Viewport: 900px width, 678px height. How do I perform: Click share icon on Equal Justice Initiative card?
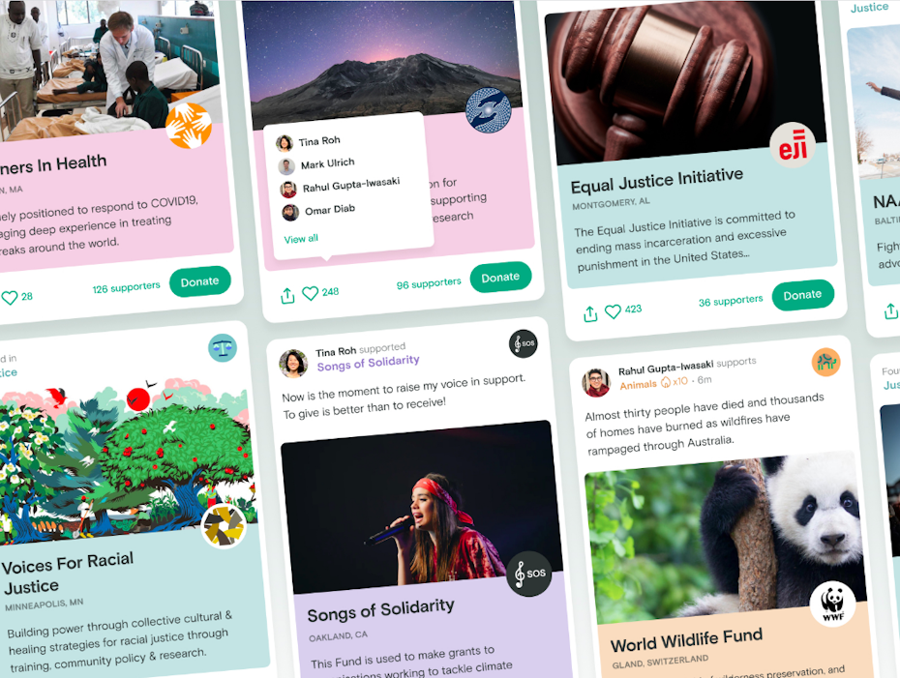[x=590, y=313]
